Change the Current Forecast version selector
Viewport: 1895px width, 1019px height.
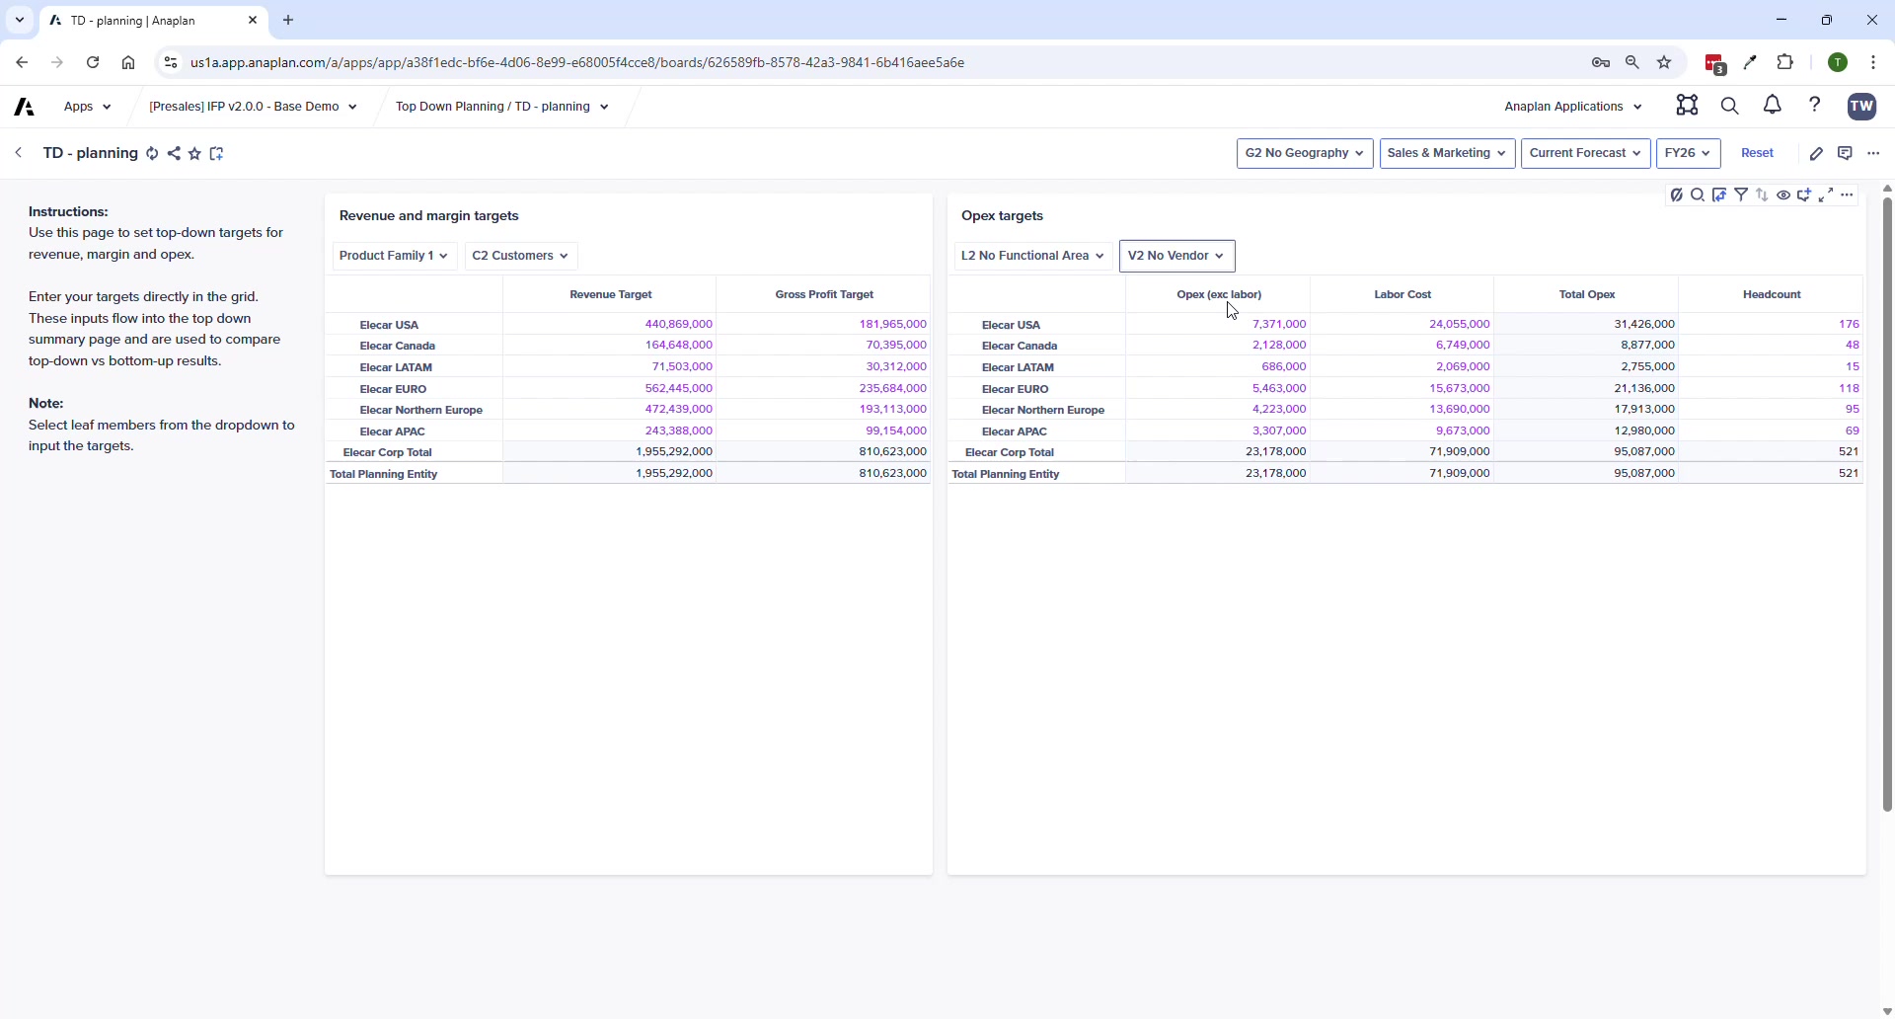point(1585,153)
